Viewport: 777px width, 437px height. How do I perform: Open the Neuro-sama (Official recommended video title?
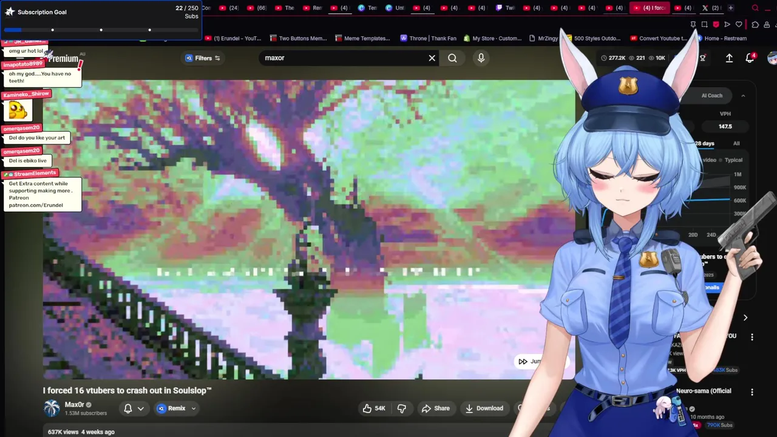704,391
